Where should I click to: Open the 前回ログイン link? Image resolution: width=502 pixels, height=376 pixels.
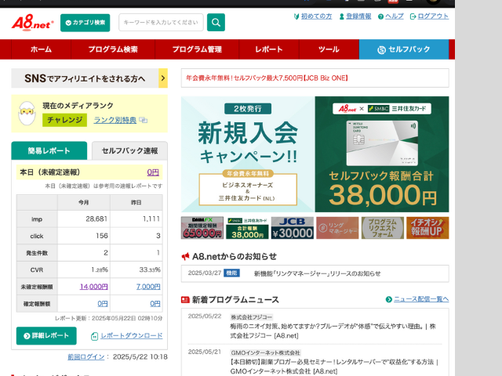click(85, 357)
